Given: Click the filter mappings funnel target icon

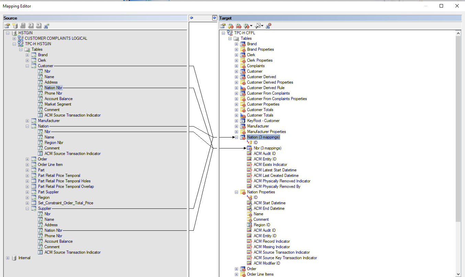Looking at the screenshot, I should tap(246, 25).
